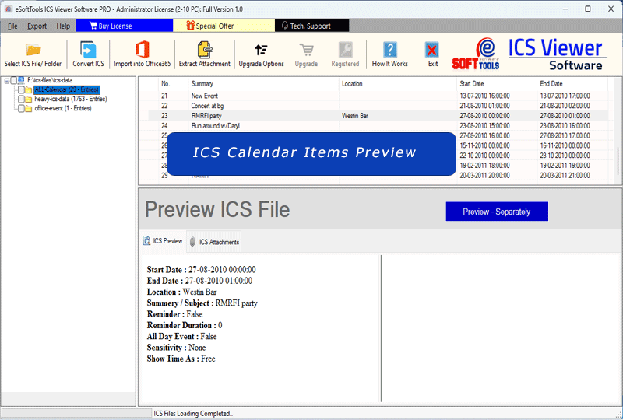Viewport: 623px width, 420px height.
Task: Open the Export menu
Action: [x=37, y=26]
